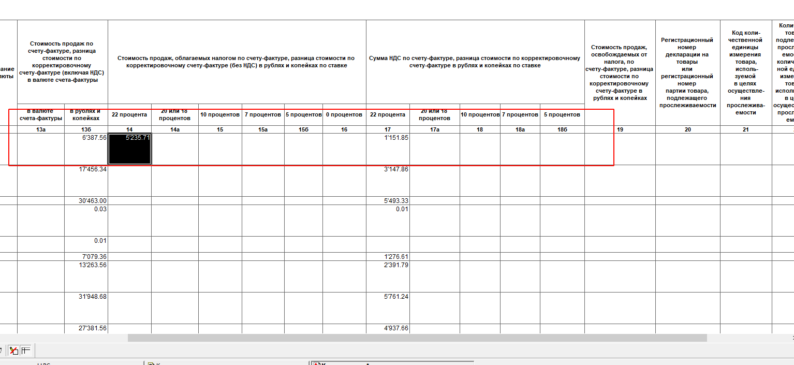Select the cell with value 31'948.68

[86, 308]
